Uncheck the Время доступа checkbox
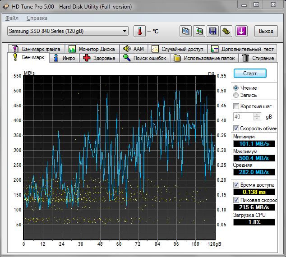 (236, 185)
